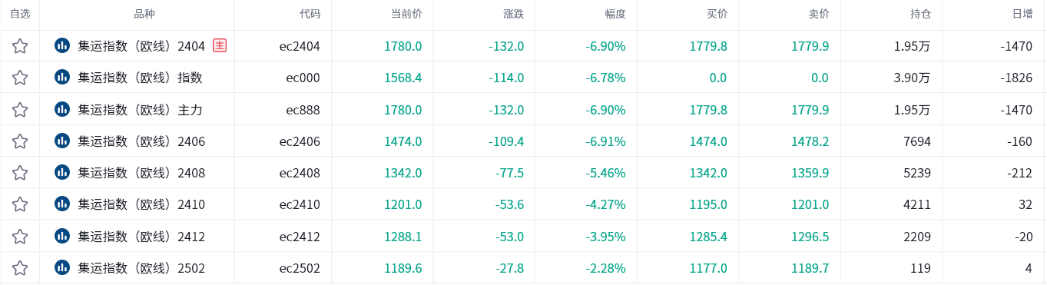The height and width of the screenshot is (285, 1047).
Task: Click the star icon for ec2502
Action: pos(20,268)
